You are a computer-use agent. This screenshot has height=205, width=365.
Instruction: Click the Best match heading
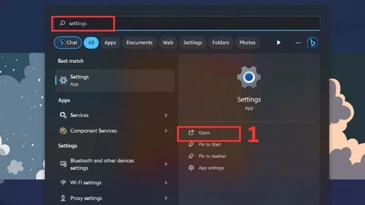click(71, 61)
